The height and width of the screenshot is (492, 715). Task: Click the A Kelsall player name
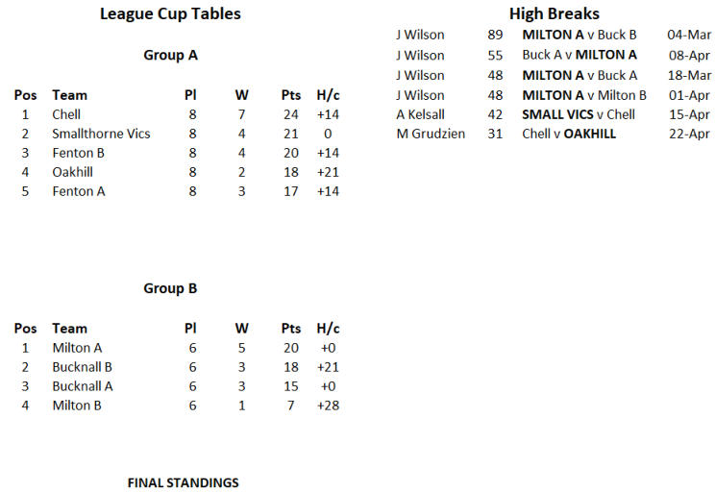[420, 114]
